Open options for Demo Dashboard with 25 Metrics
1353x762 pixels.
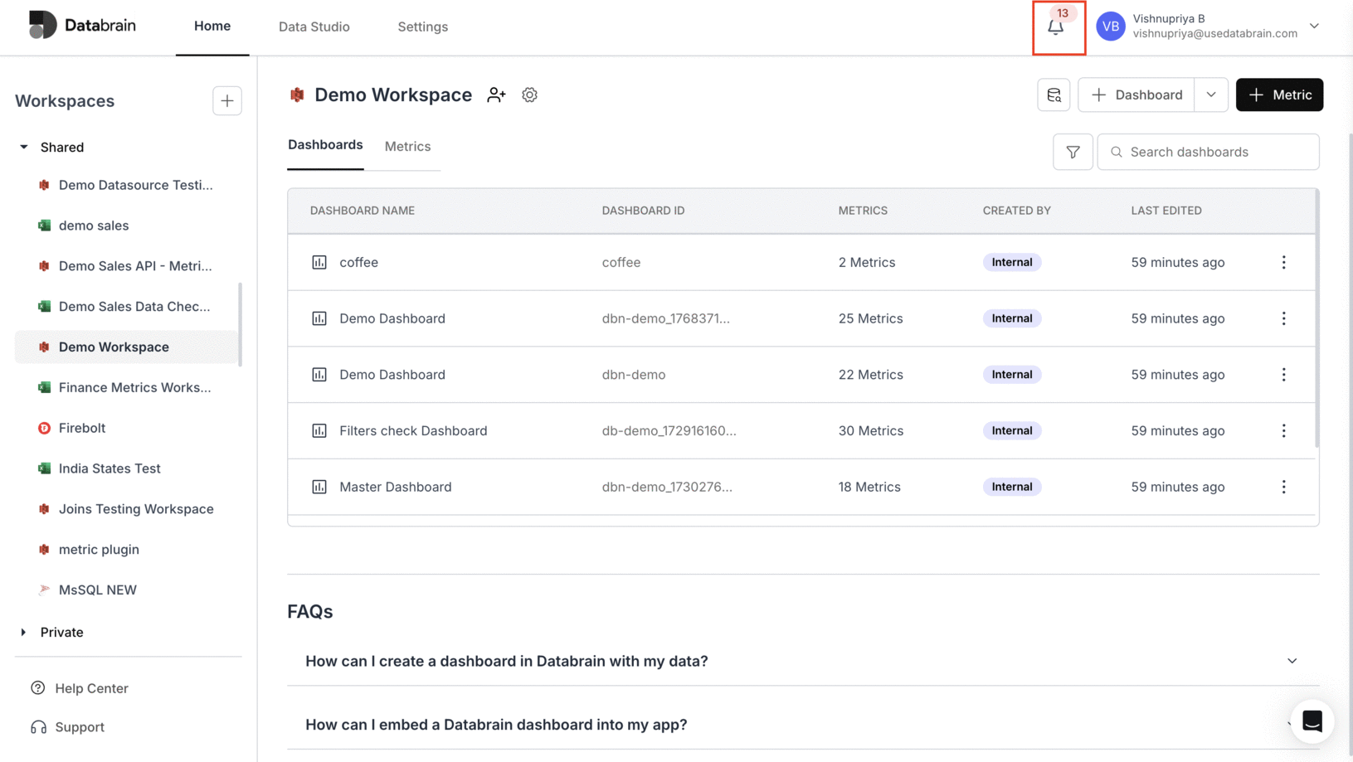coord(1283,319)
